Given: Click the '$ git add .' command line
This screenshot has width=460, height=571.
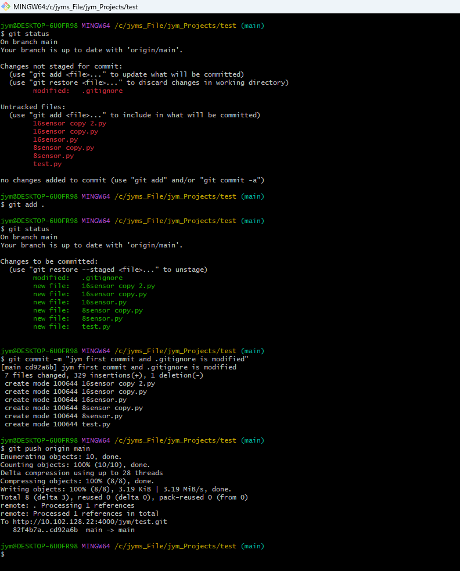Looking at the screenshot, I should click(x=22, y=204).
